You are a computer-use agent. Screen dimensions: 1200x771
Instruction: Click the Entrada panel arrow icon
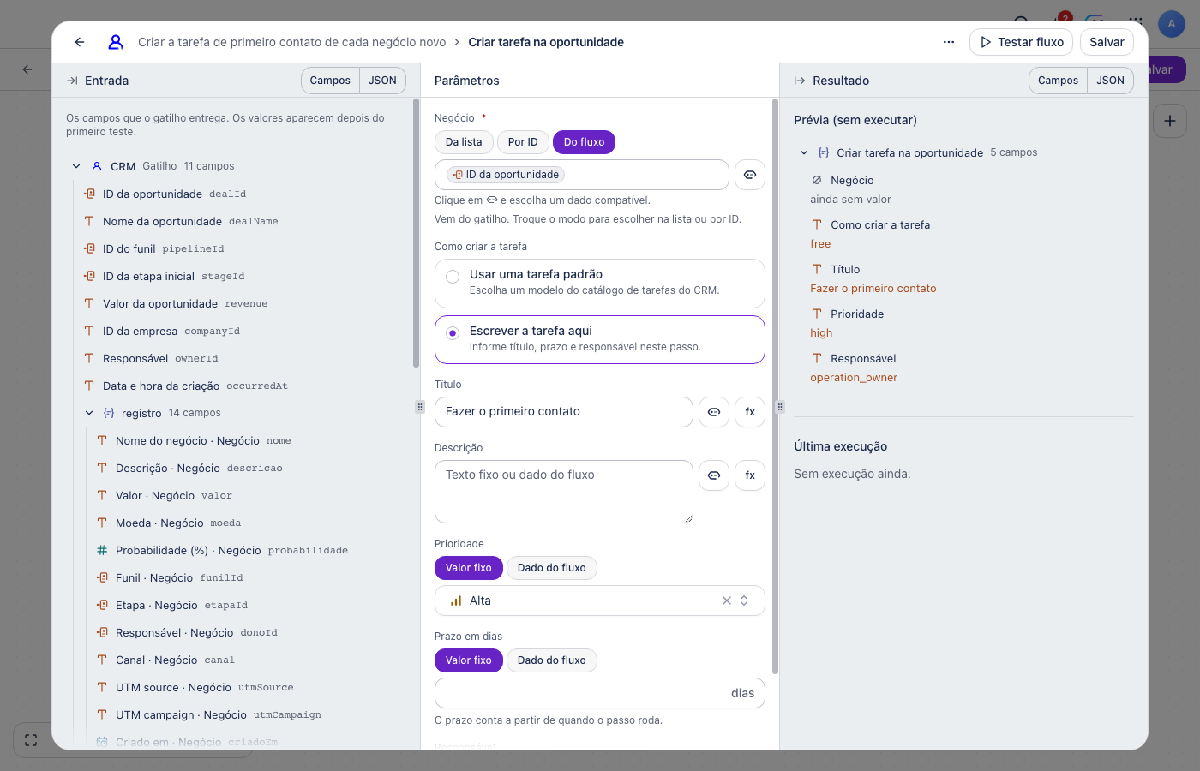click(72, 81)
